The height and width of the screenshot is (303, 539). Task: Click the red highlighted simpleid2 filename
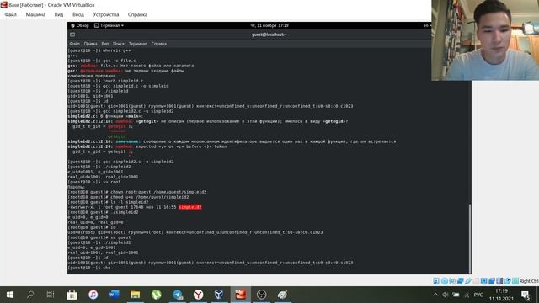[190, 207]
